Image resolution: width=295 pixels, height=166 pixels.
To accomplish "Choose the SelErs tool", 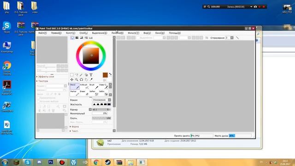I will 103,93.
